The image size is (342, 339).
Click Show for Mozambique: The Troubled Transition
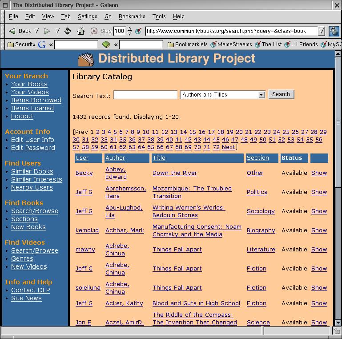pos(319,192)
